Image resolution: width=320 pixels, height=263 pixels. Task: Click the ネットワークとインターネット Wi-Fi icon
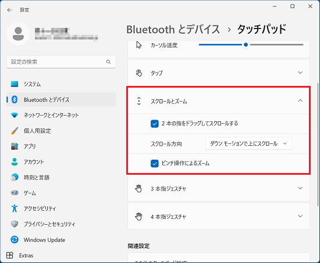pos(15,115)
